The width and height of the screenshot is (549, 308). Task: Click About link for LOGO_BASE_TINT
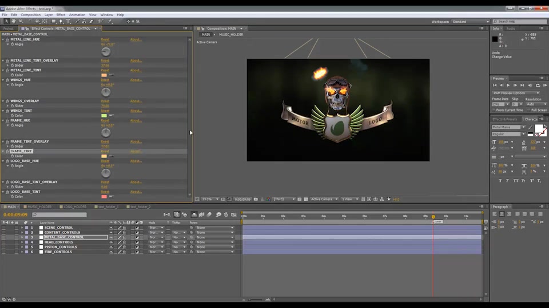pos(136,192)
